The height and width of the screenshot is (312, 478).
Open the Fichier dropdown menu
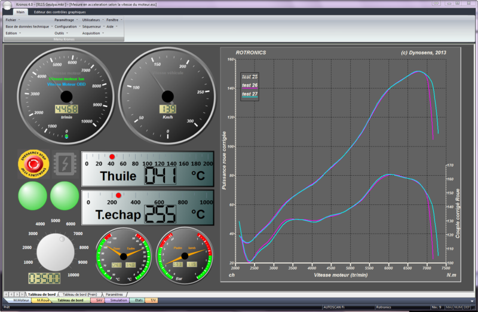click(13, 20)
